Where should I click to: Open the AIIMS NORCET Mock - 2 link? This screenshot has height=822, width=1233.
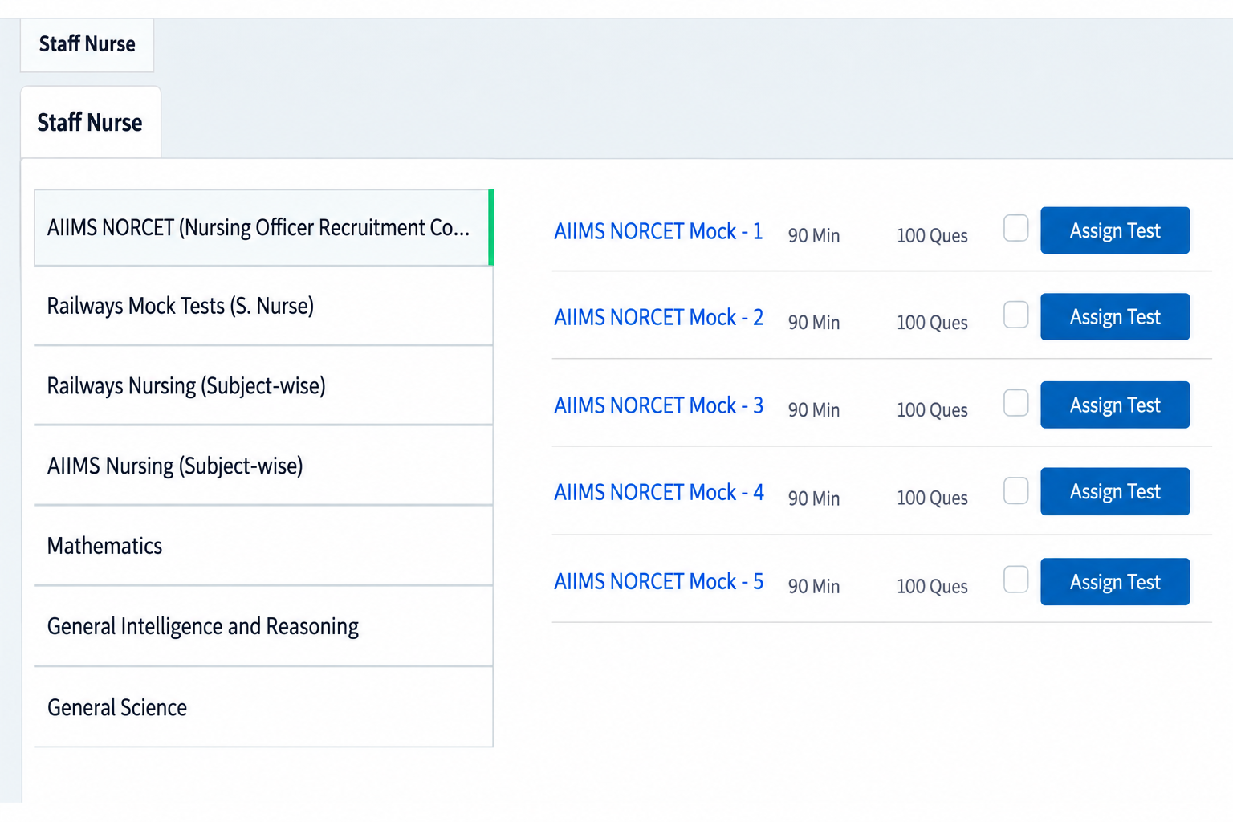(658, 318)
